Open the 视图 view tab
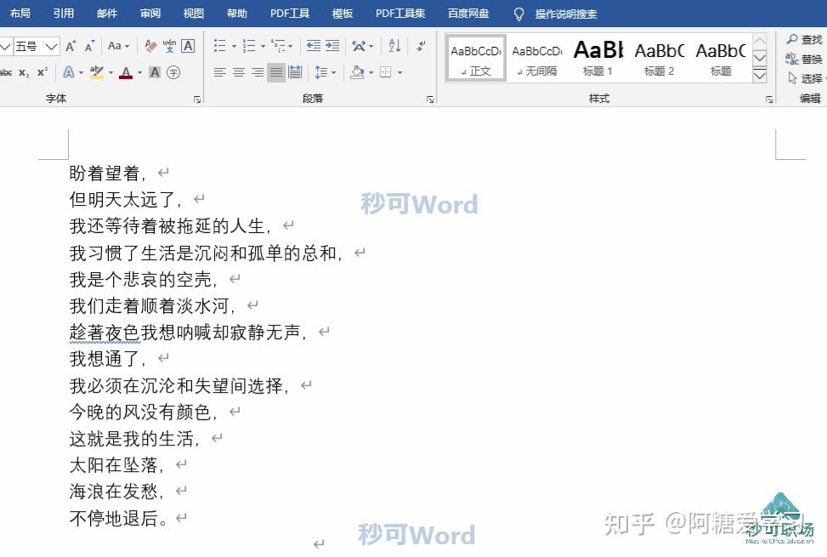 194,14
